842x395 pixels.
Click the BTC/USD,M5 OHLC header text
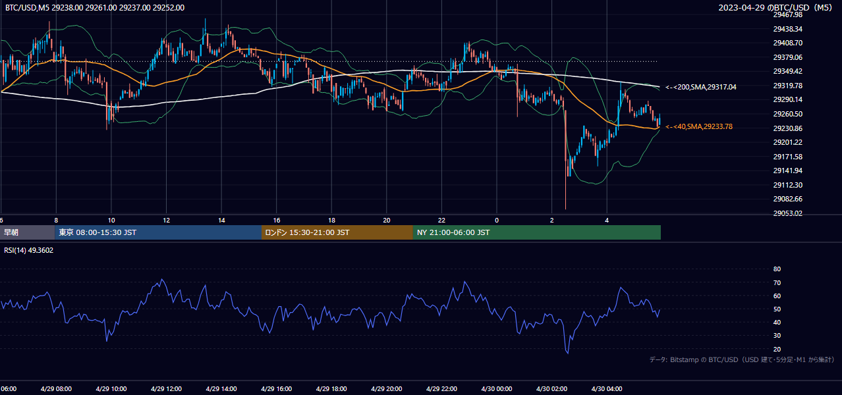click(95, 8)
